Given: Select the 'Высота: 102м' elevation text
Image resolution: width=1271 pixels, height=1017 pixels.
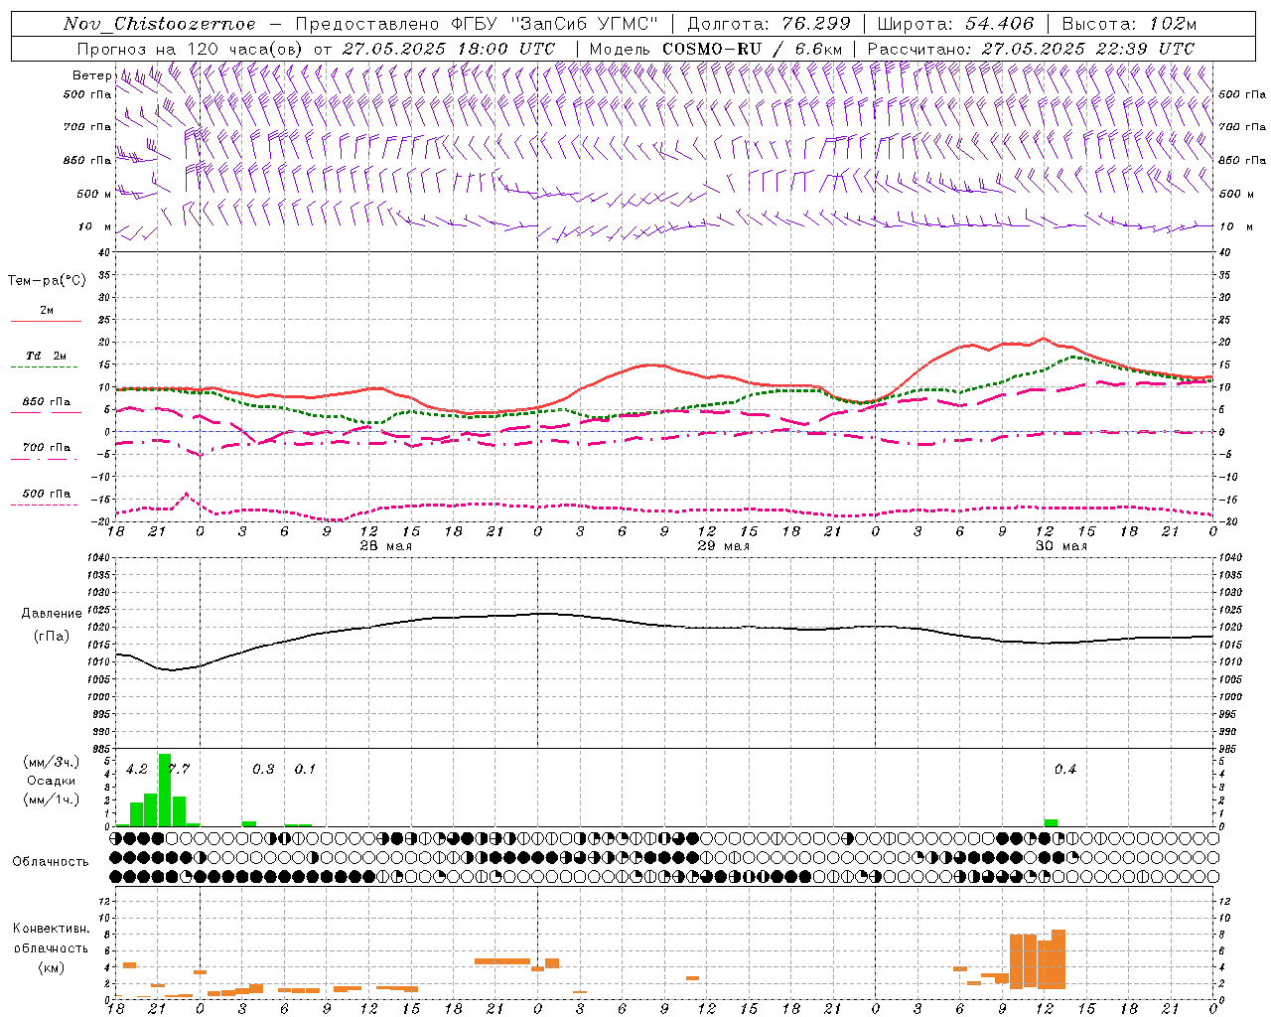Looking at the screenshot, I should tap(1129, 24).
